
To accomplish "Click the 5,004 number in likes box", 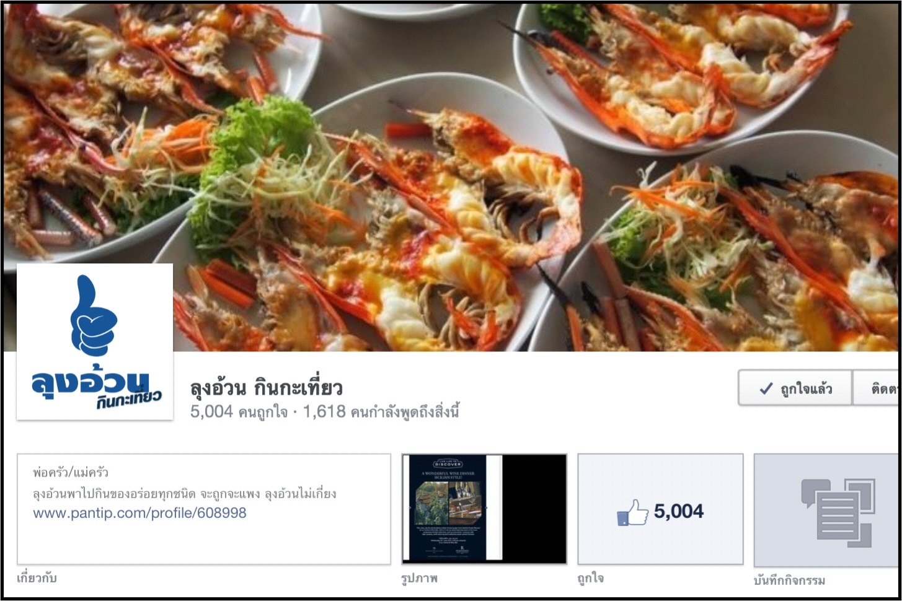I will click(679, 512).
